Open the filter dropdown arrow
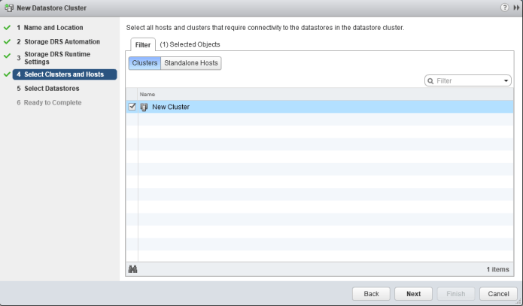Screen dimensions: 523x306 point(506,80)
